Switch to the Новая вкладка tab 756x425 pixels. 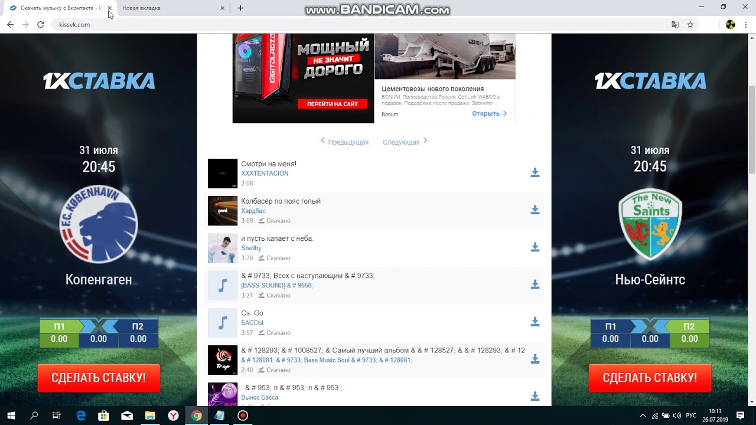tap(167, 8)
